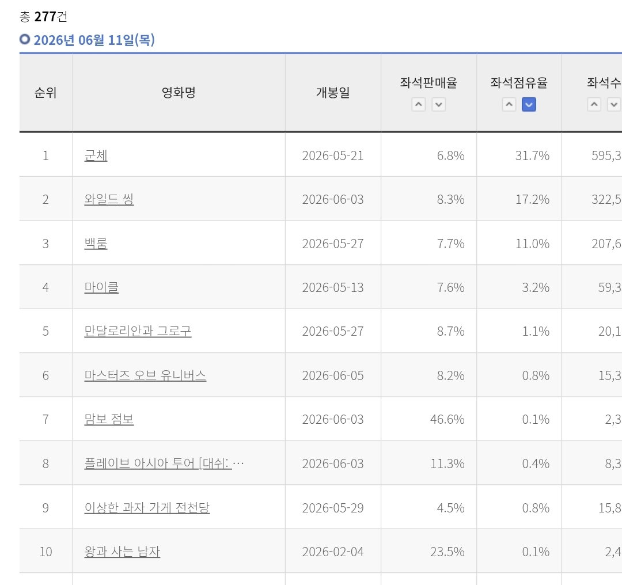Click the 영화명 column header
The image size is (622, 585).
pos(179,93)
